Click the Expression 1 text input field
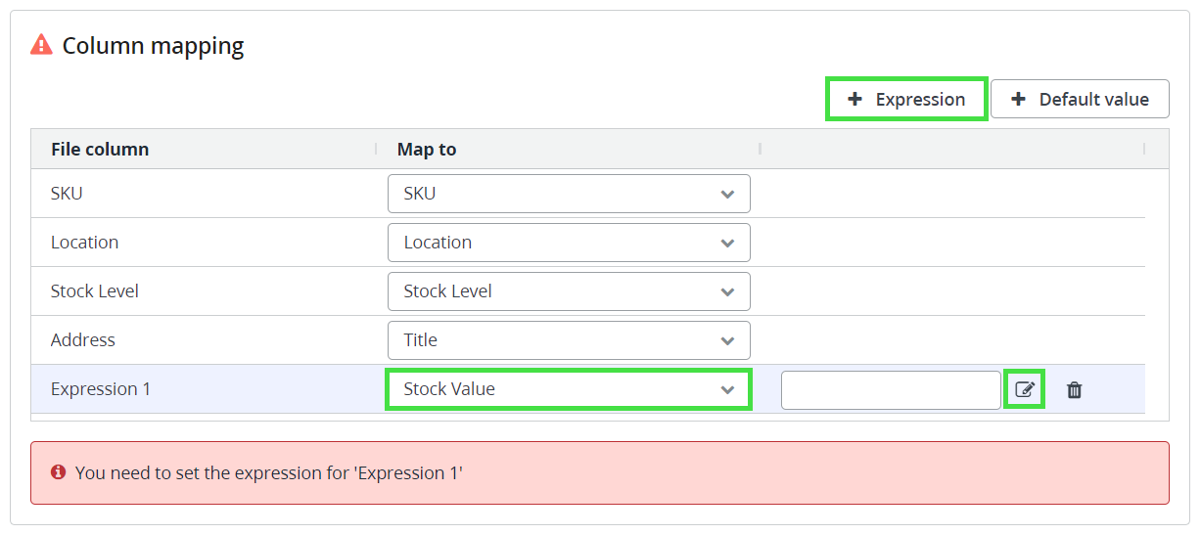Image resolution: width=1201 pixels, height=535 pixels. 890,389
